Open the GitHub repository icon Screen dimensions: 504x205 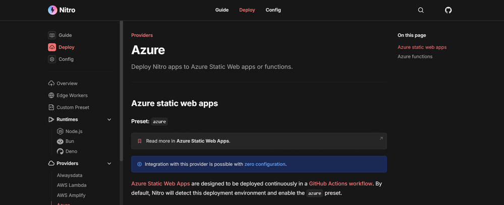(448, 10)
